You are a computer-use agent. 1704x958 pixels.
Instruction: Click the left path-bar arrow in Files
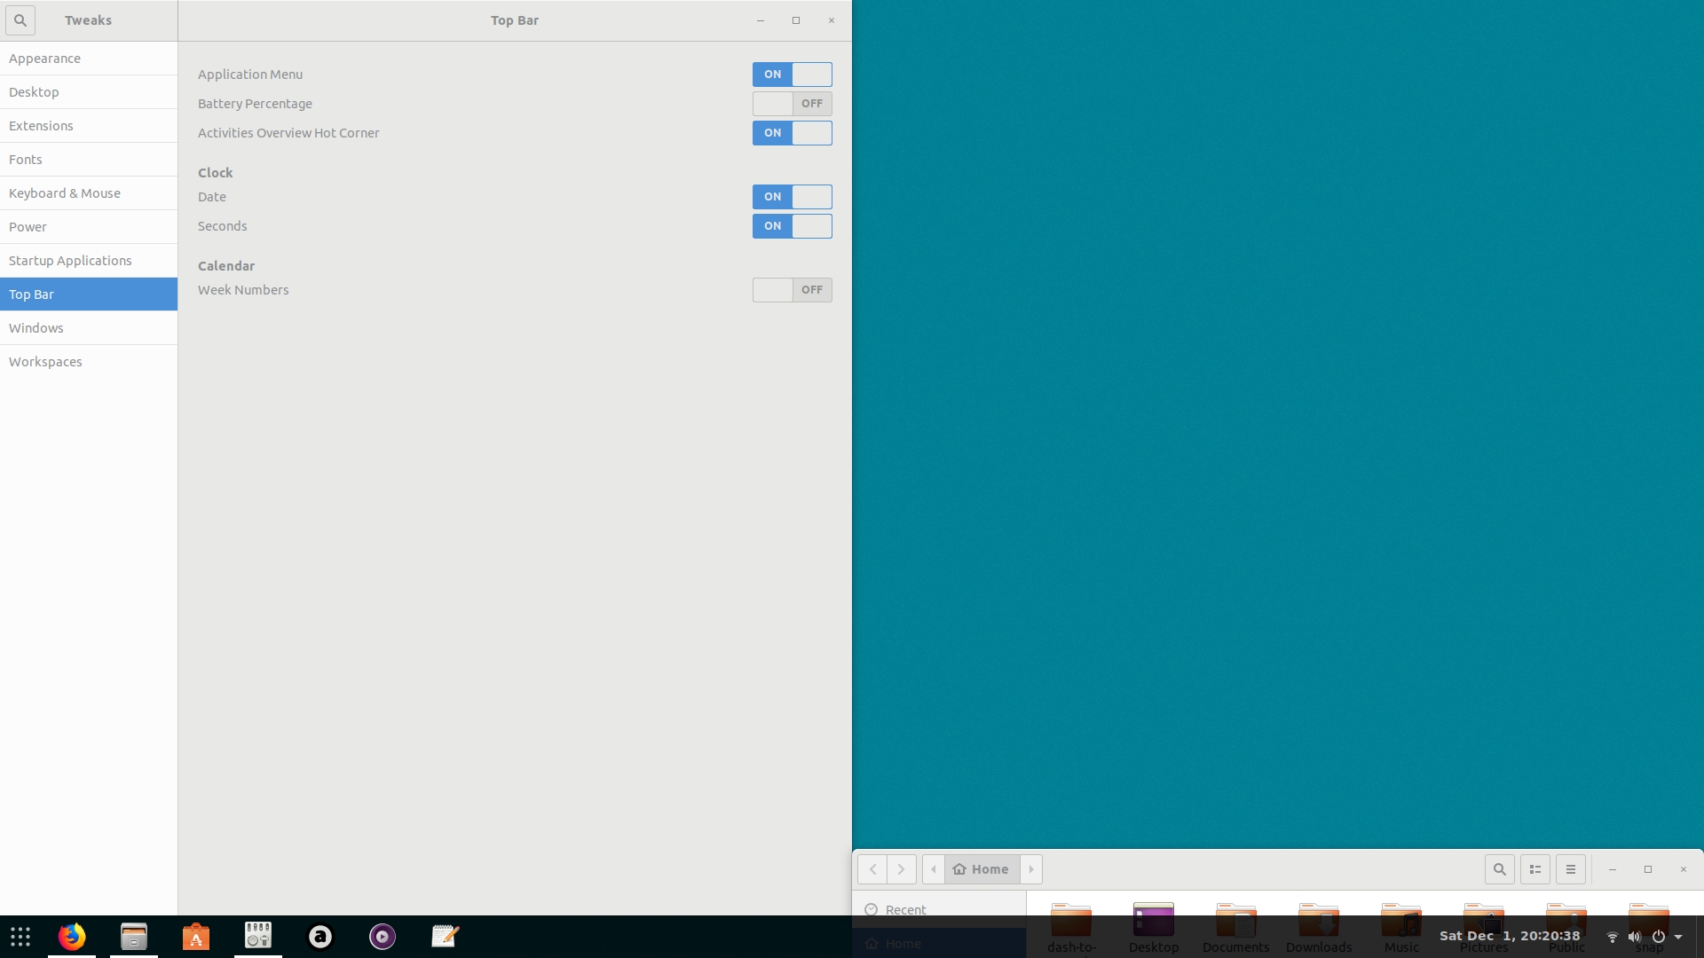934,869
